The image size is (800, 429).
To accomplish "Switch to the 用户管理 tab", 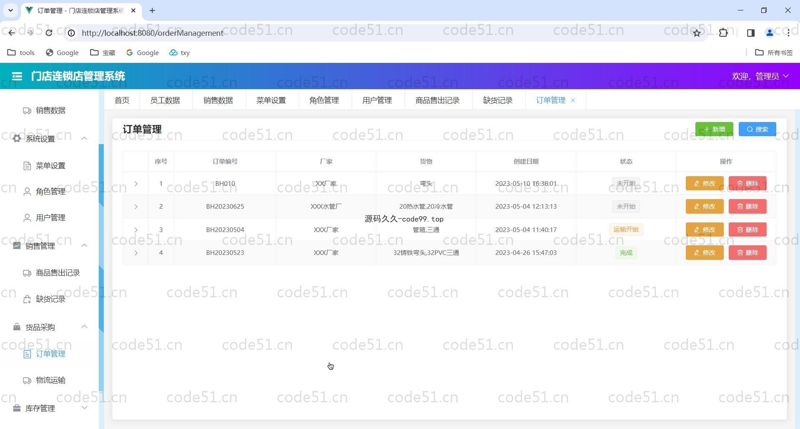I will [x=377, y=100].
